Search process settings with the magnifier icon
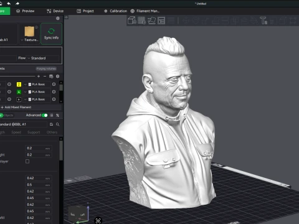Screen dimensions: 299x224 pos(58,124)
